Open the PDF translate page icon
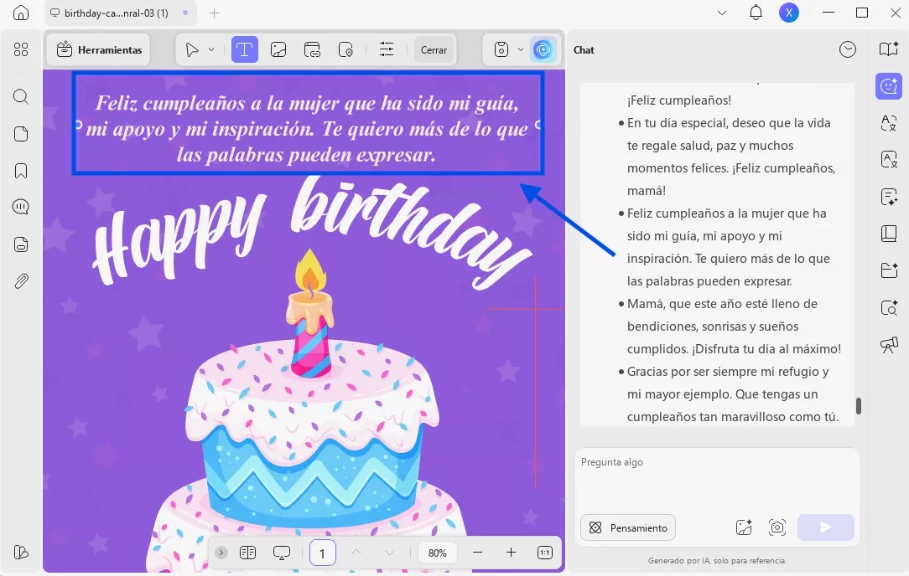Screen dimensions: 909x576 point(889,159)
